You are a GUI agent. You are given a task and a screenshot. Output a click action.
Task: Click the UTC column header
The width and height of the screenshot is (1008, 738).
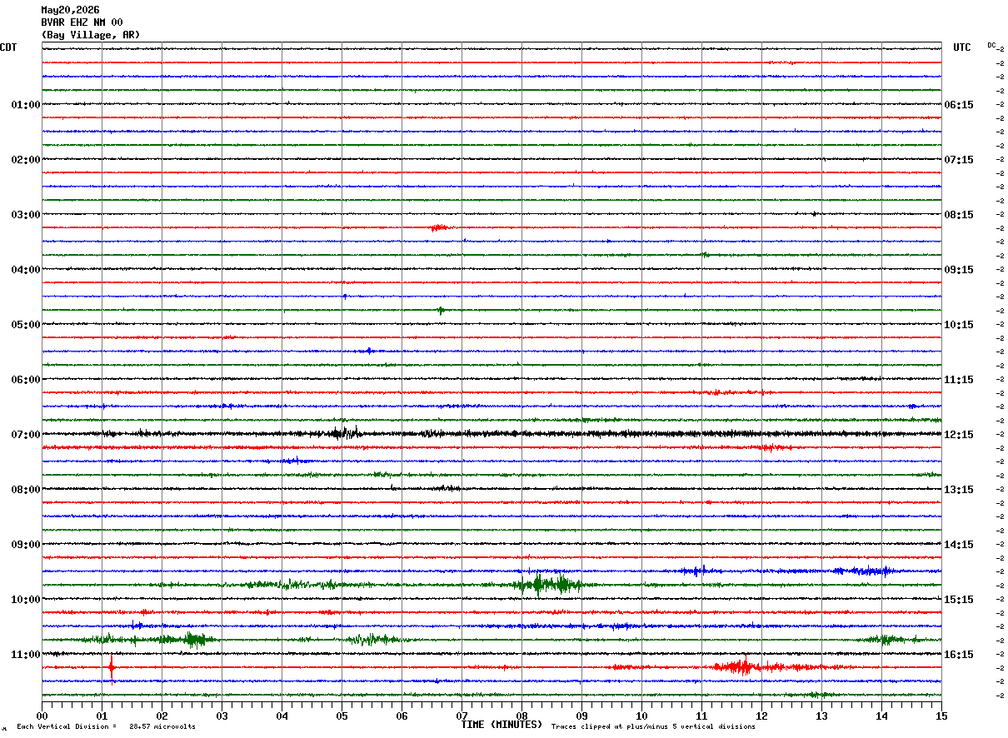point(962,47)
